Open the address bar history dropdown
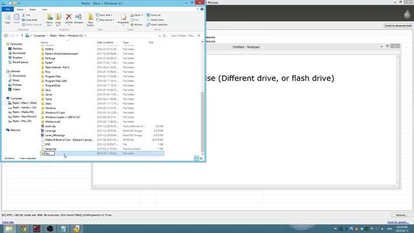Image resolution: width=414 pixels, height=233 pixels. (160, 36)
